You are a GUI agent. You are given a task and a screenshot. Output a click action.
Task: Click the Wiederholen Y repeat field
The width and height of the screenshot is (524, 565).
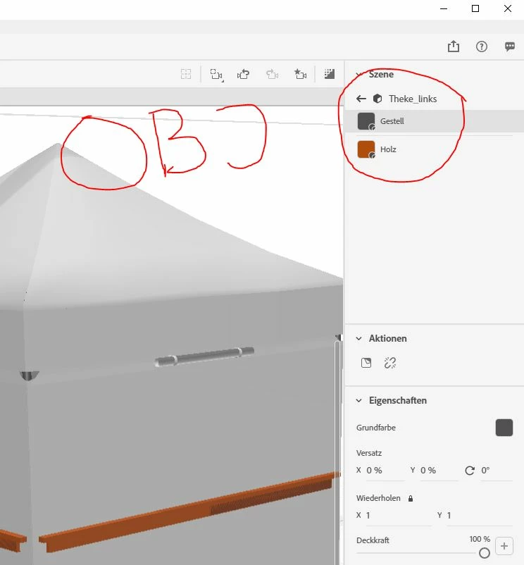pos(480,516)
